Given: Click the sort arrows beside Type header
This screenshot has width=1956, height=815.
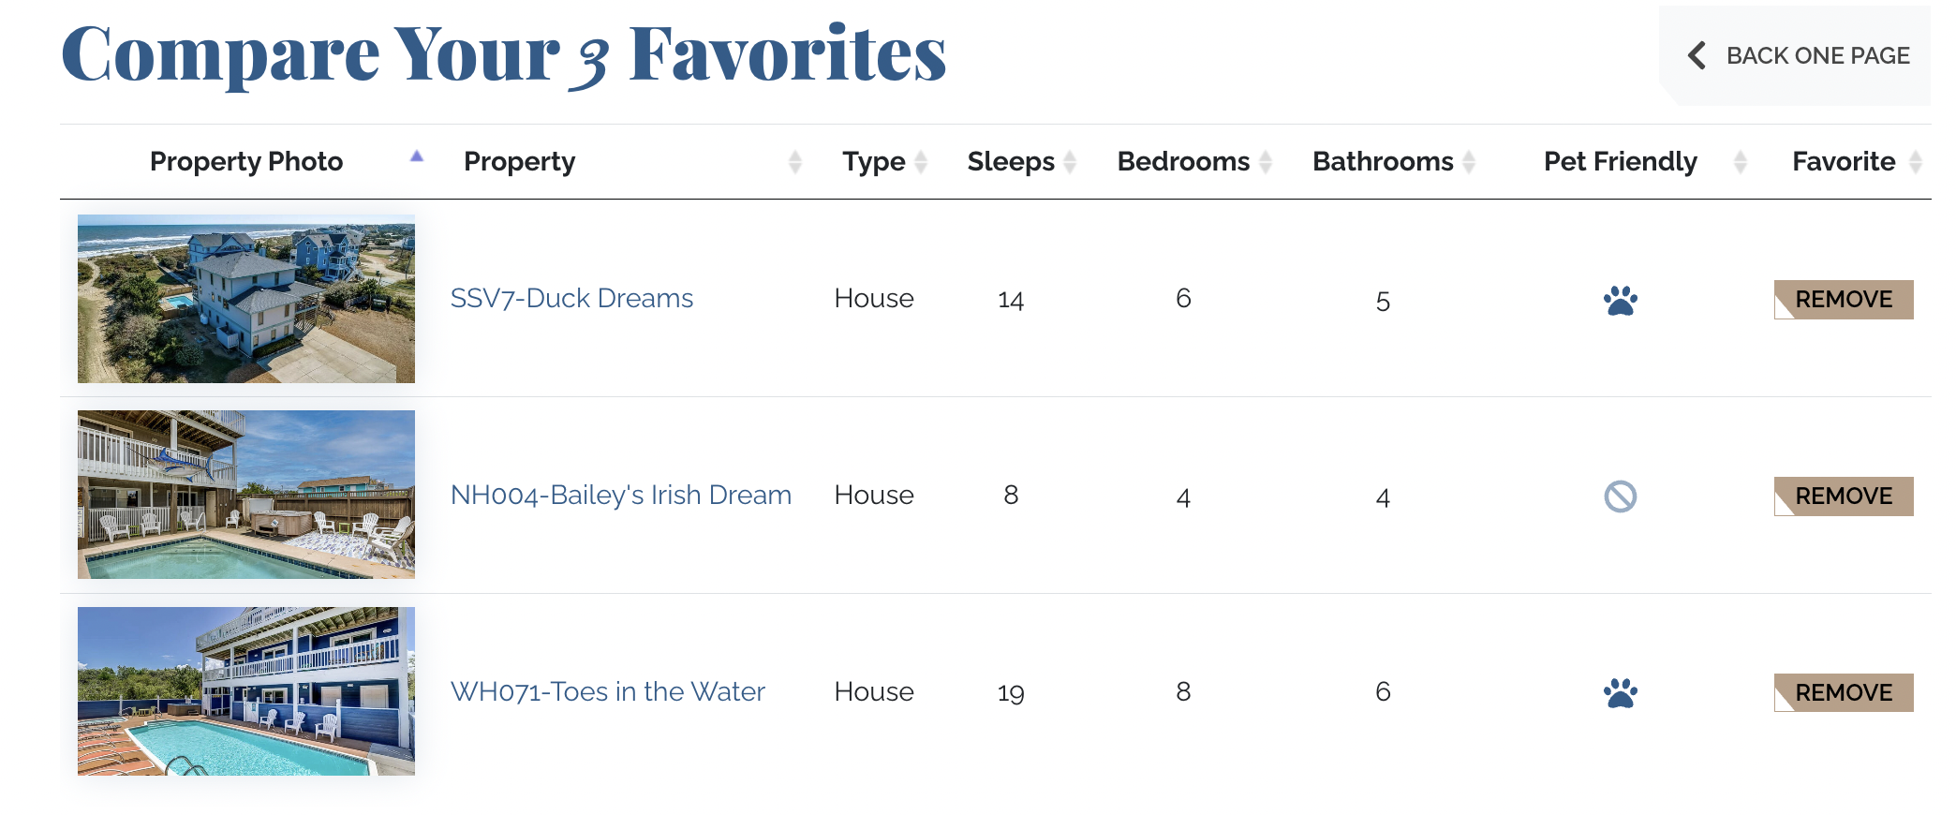Looking at the screenshot, I should pyautogui.click(x=921, y=162).
